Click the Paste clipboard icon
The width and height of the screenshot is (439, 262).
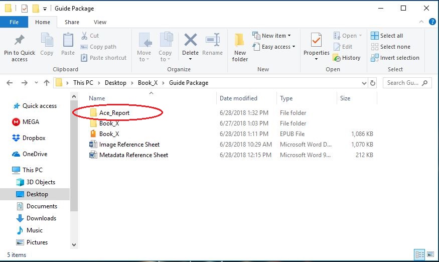point(68,41)
